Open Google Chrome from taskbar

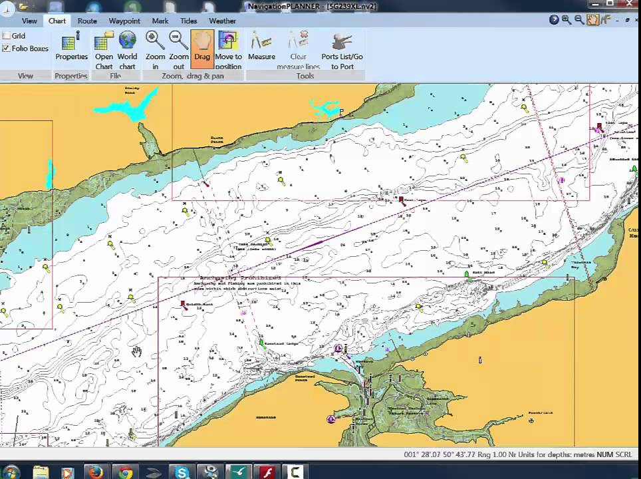pos(125,472)
